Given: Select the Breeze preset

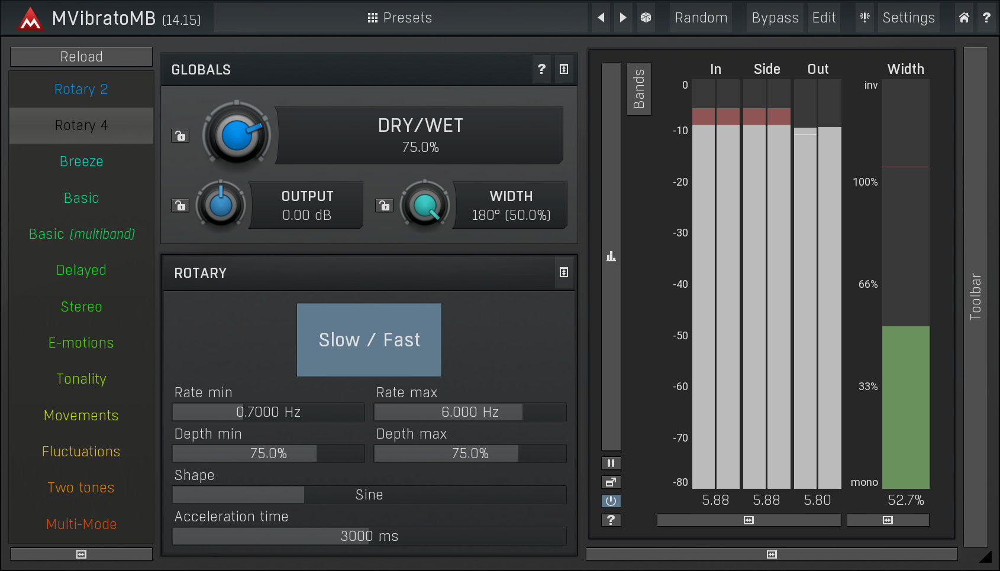Looking at the screenshot, I should pos(81,161).
